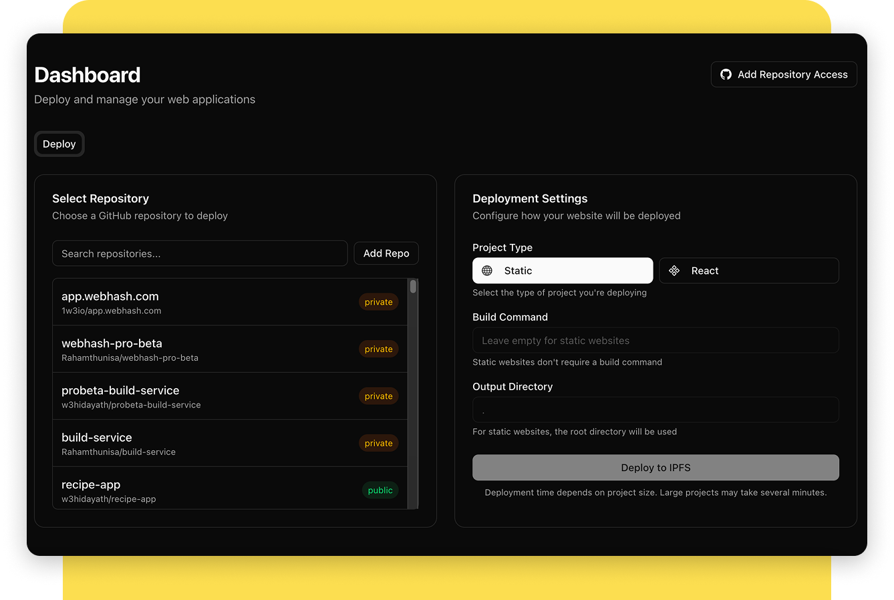Switch to the Deploy tab
The image size is (894, 600).
click(59, 144)
